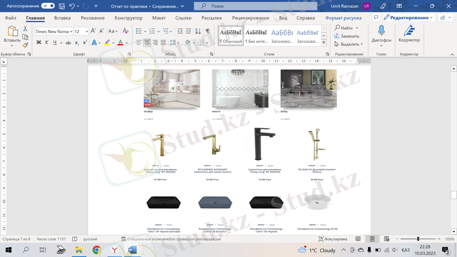Apply red font color
The image size is (457, 257).
coord(121,42)
